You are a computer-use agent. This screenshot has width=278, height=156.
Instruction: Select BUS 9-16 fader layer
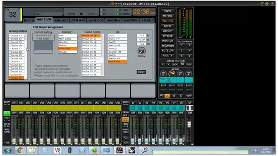(126, 125)
